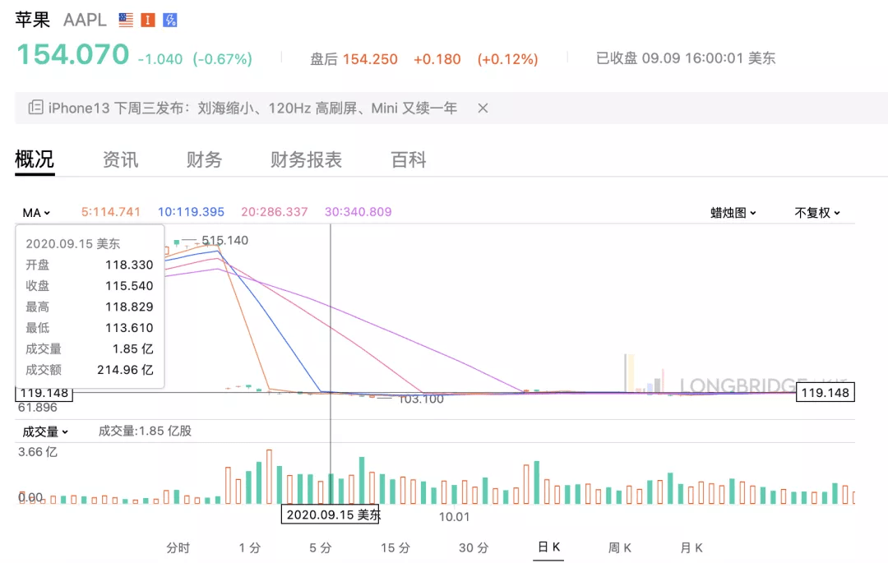Click the 10.01 date axis label
888x563 pixels.
tap(454, 517)
